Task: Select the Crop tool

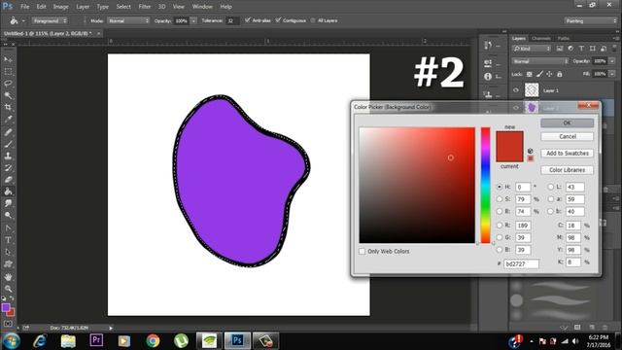Action: [8, 107]
